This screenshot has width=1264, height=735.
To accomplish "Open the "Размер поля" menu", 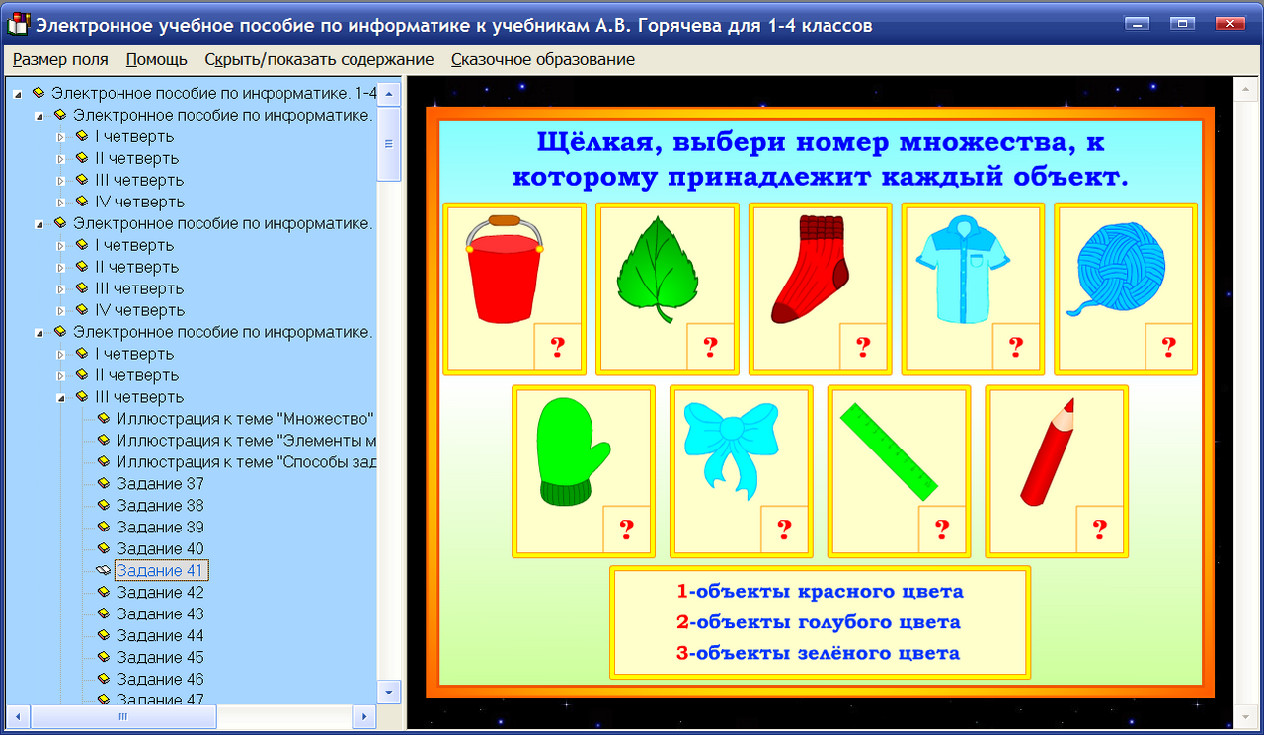I will click(59, 59).
